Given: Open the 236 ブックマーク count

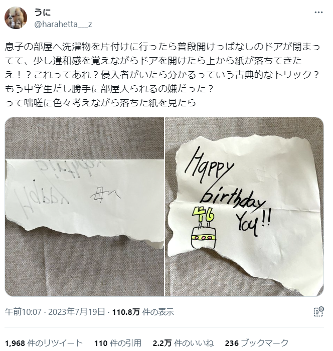Looking at the screenshot, I should tap(257, 343).
